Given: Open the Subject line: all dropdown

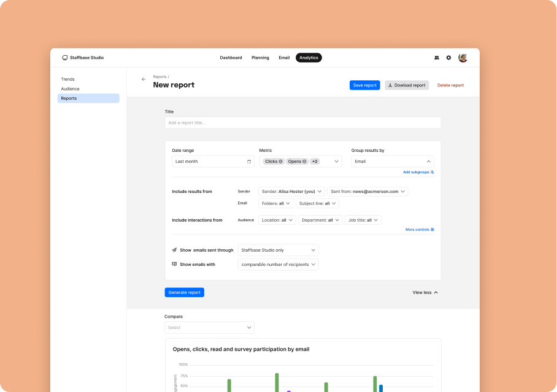Looking at the screenshot, I should [x=317, y=203].
